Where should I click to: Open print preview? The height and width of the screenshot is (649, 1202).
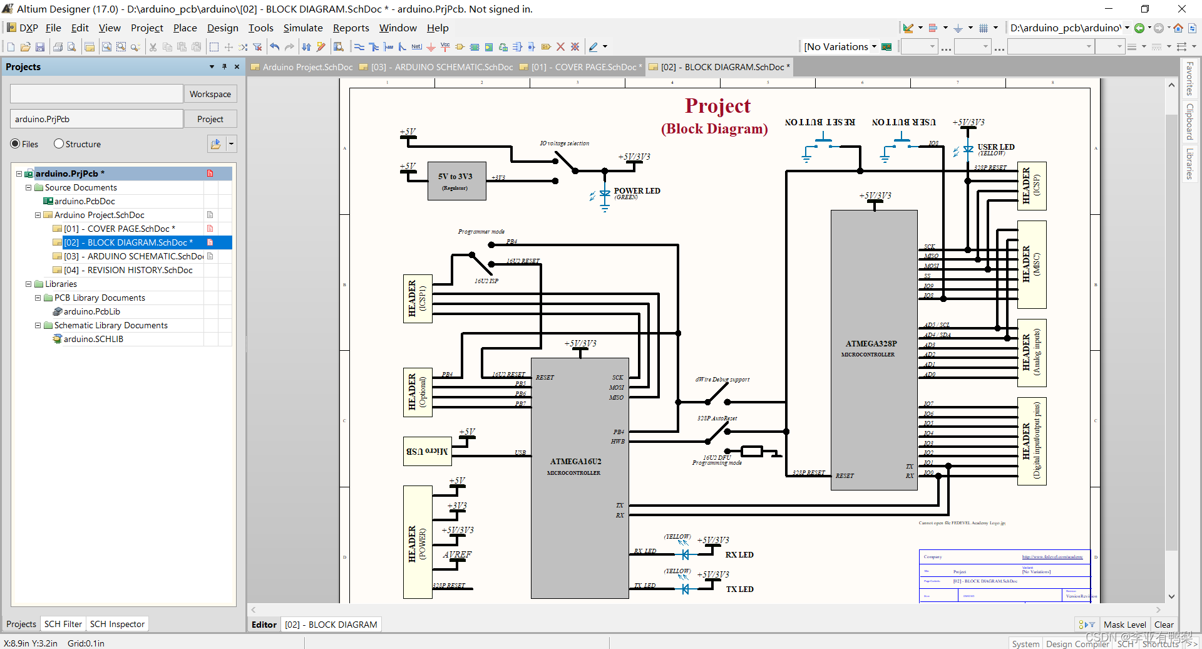[72, 47]
